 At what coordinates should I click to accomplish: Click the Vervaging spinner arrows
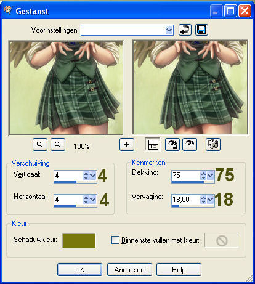203,200
